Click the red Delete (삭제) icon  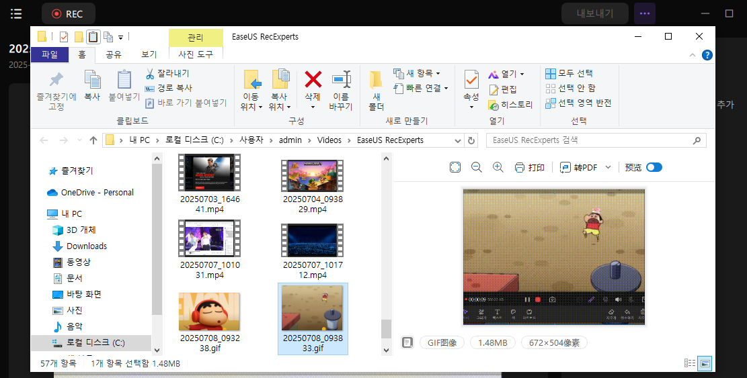click(313, 81)
